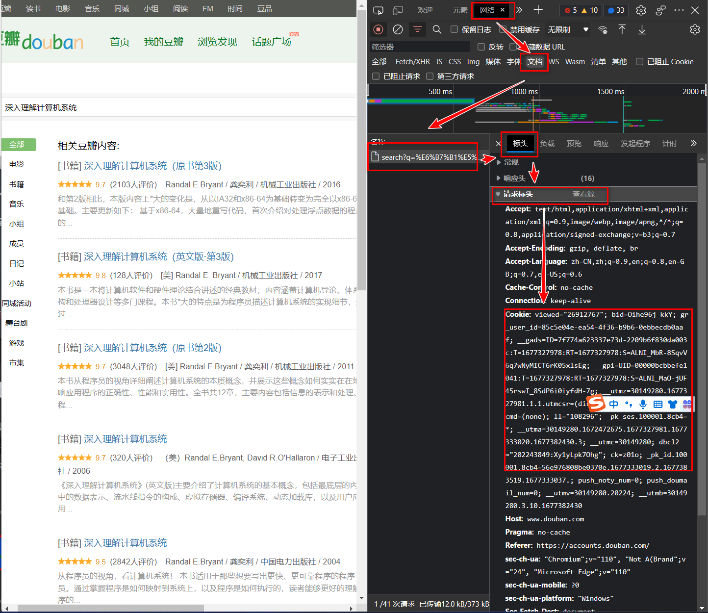The height and width of the screenshot is (613, 708).
Task: Click the error count badge showing 5
Action: 571,10
